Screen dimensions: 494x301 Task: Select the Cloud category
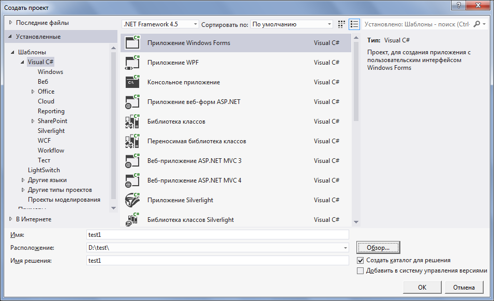(46, 101)
